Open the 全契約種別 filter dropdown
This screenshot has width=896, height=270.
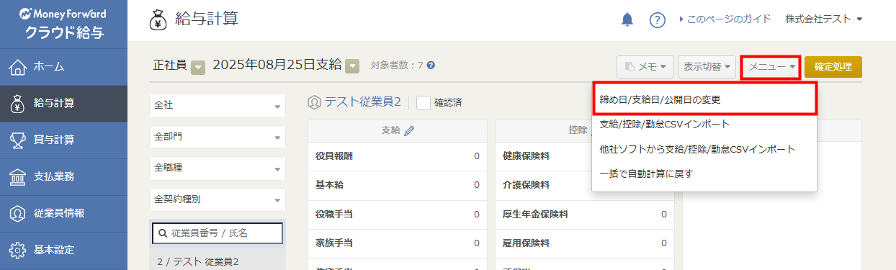pyautogui.click(x=218, y=199)
